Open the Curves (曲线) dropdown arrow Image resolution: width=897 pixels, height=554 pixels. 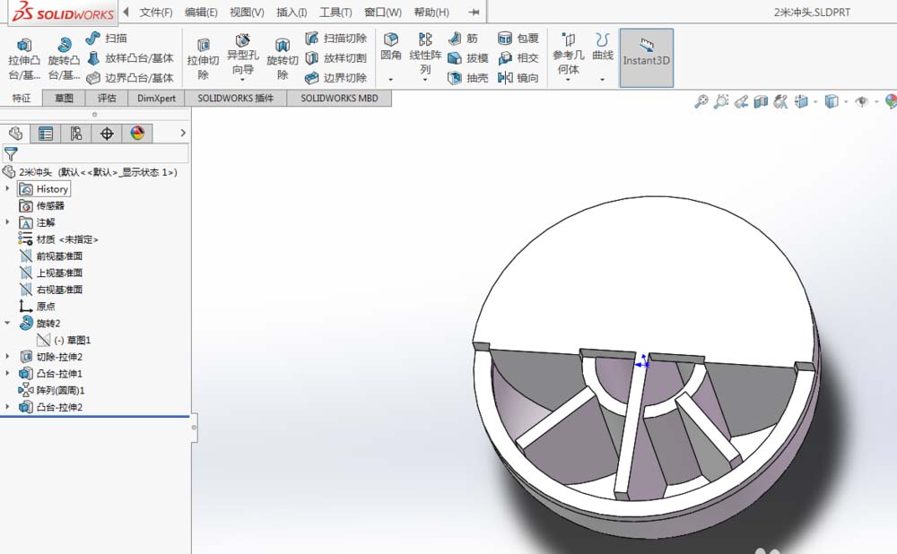[603, 80]
